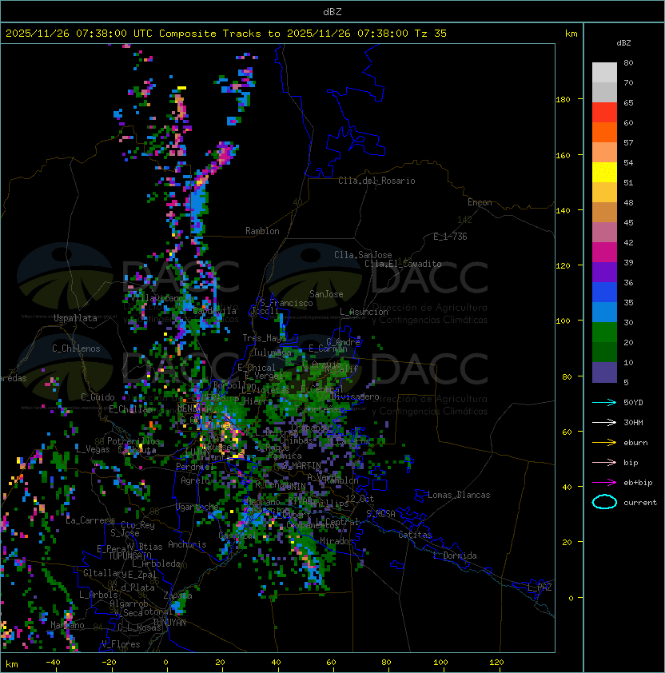This screenshot has width=665, height=673.
Task: Select the slate 5-10 dBZ swatch
Action: click(x=604, y=372)
